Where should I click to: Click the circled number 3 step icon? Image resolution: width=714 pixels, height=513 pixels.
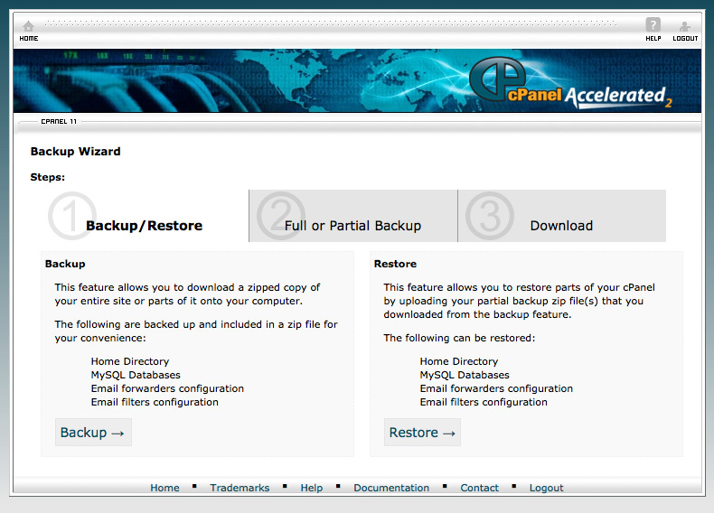coord(489,216)
